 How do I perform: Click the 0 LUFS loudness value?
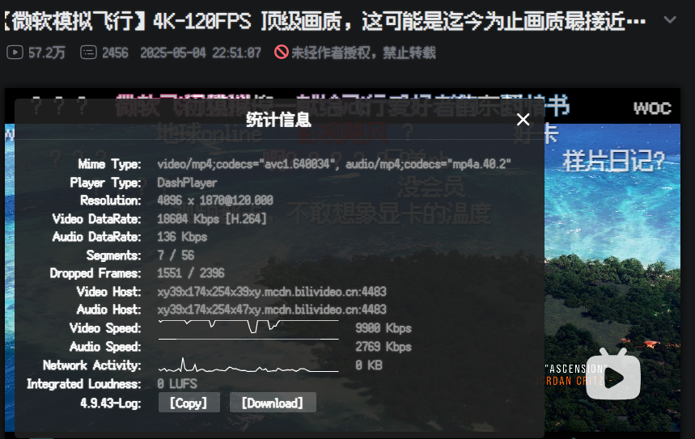[x=177, y=384]
